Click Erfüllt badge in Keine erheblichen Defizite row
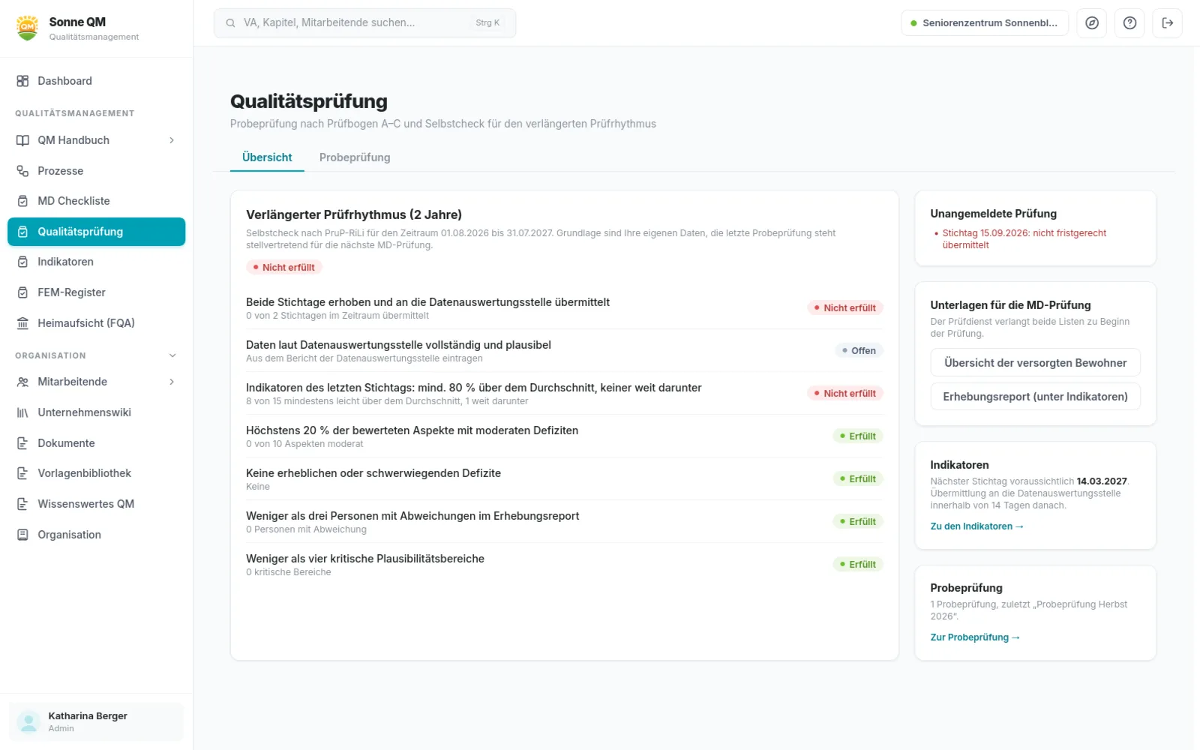The height and width of the screenshot is (750, 1200). 858,478
